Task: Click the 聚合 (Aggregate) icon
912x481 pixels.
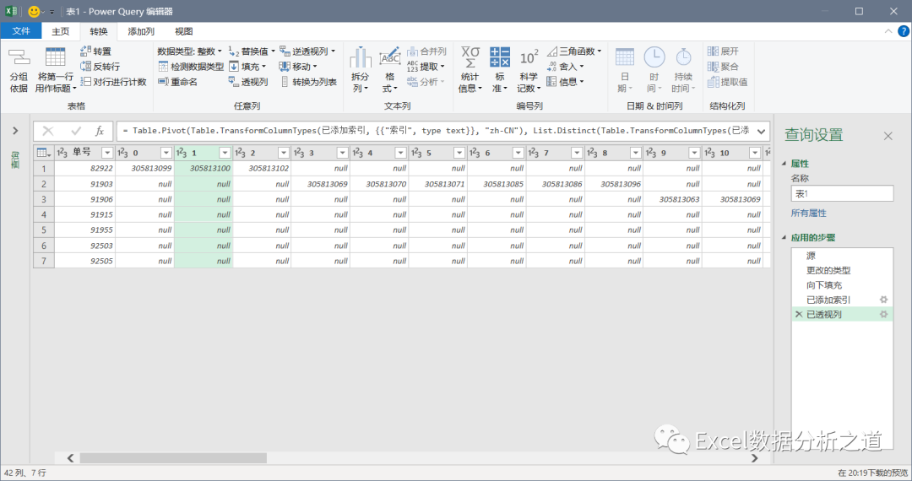Action: pyautogui.click(x=713, y=66)
